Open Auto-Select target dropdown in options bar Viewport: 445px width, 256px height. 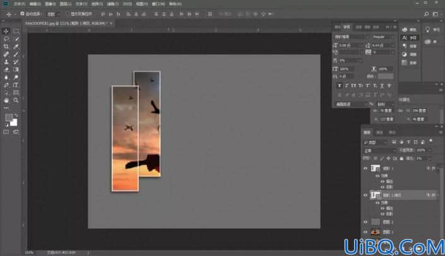pyautogui.click(x=53, y=14)
